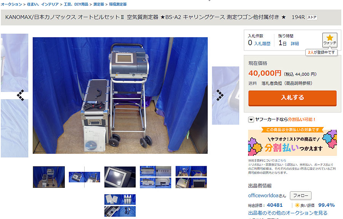Click the 入札する bid button
Image resolution: width=343 pixels, height=219 pixels.
click(x=292, y=98)
